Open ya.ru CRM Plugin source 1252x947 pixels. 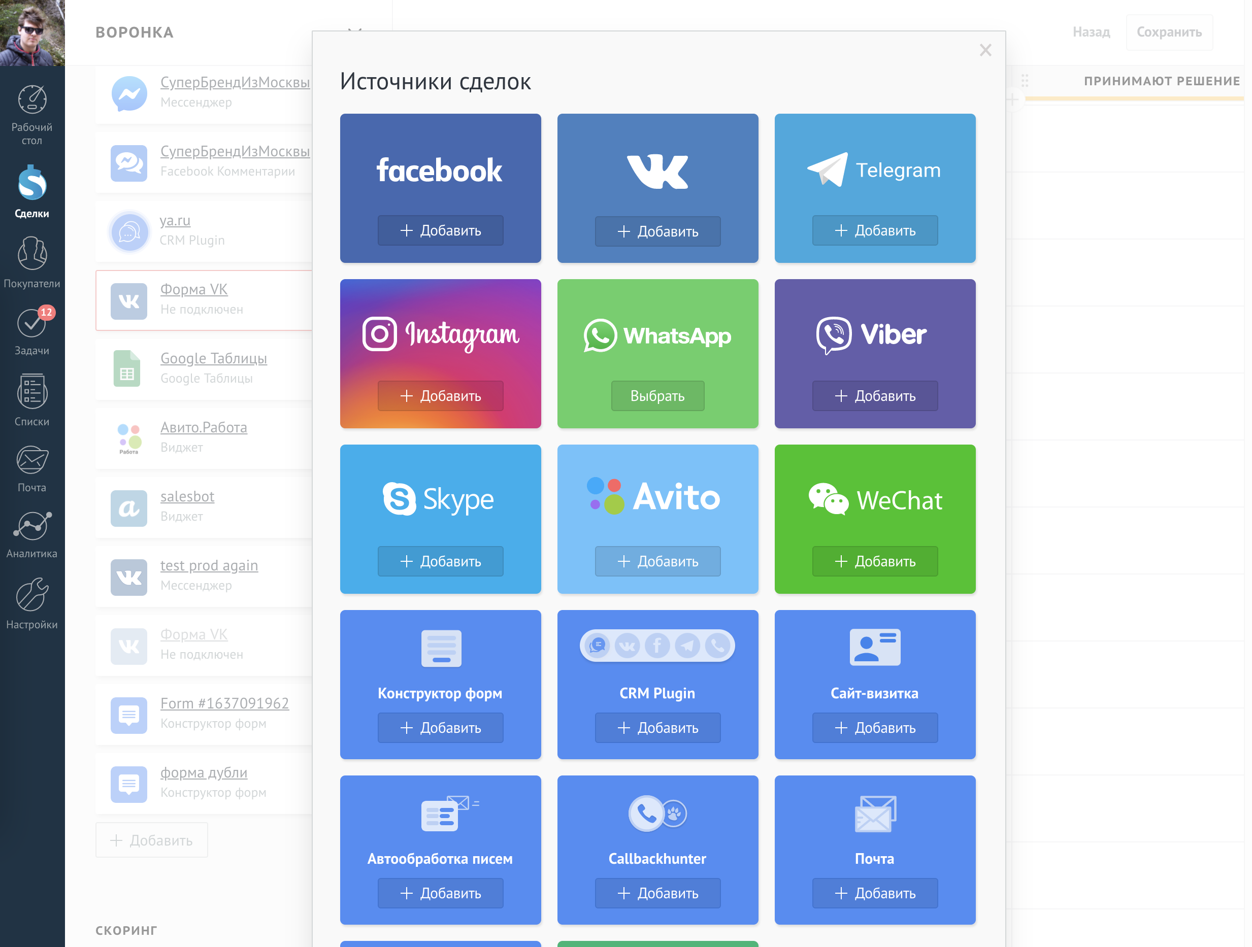pyautogui.click(x=175, y=221)
